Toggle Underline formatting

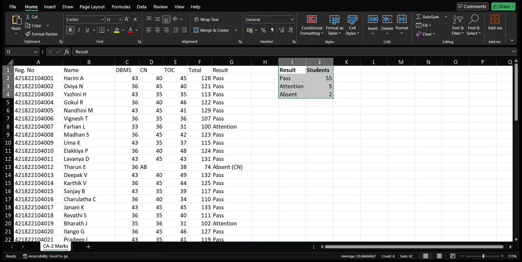87,30
